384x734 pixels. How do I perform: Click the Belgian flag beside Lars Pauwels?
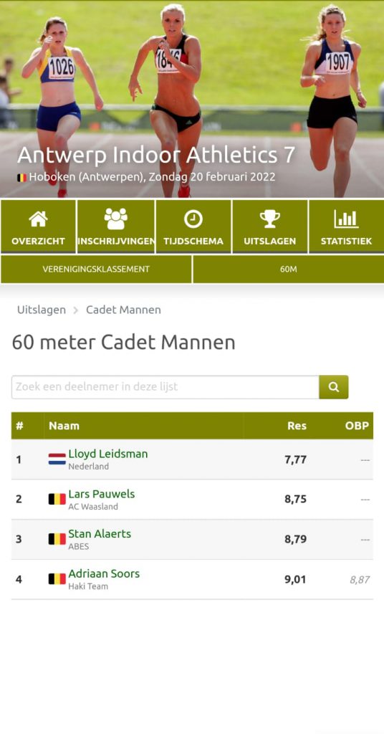(x=57, y=499)
